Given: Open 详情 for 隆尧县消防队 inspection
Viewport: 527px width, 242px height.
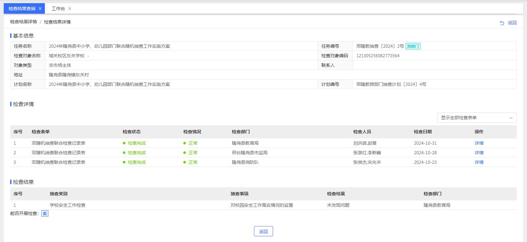Looking at the screenshot, I should point(479,162).
